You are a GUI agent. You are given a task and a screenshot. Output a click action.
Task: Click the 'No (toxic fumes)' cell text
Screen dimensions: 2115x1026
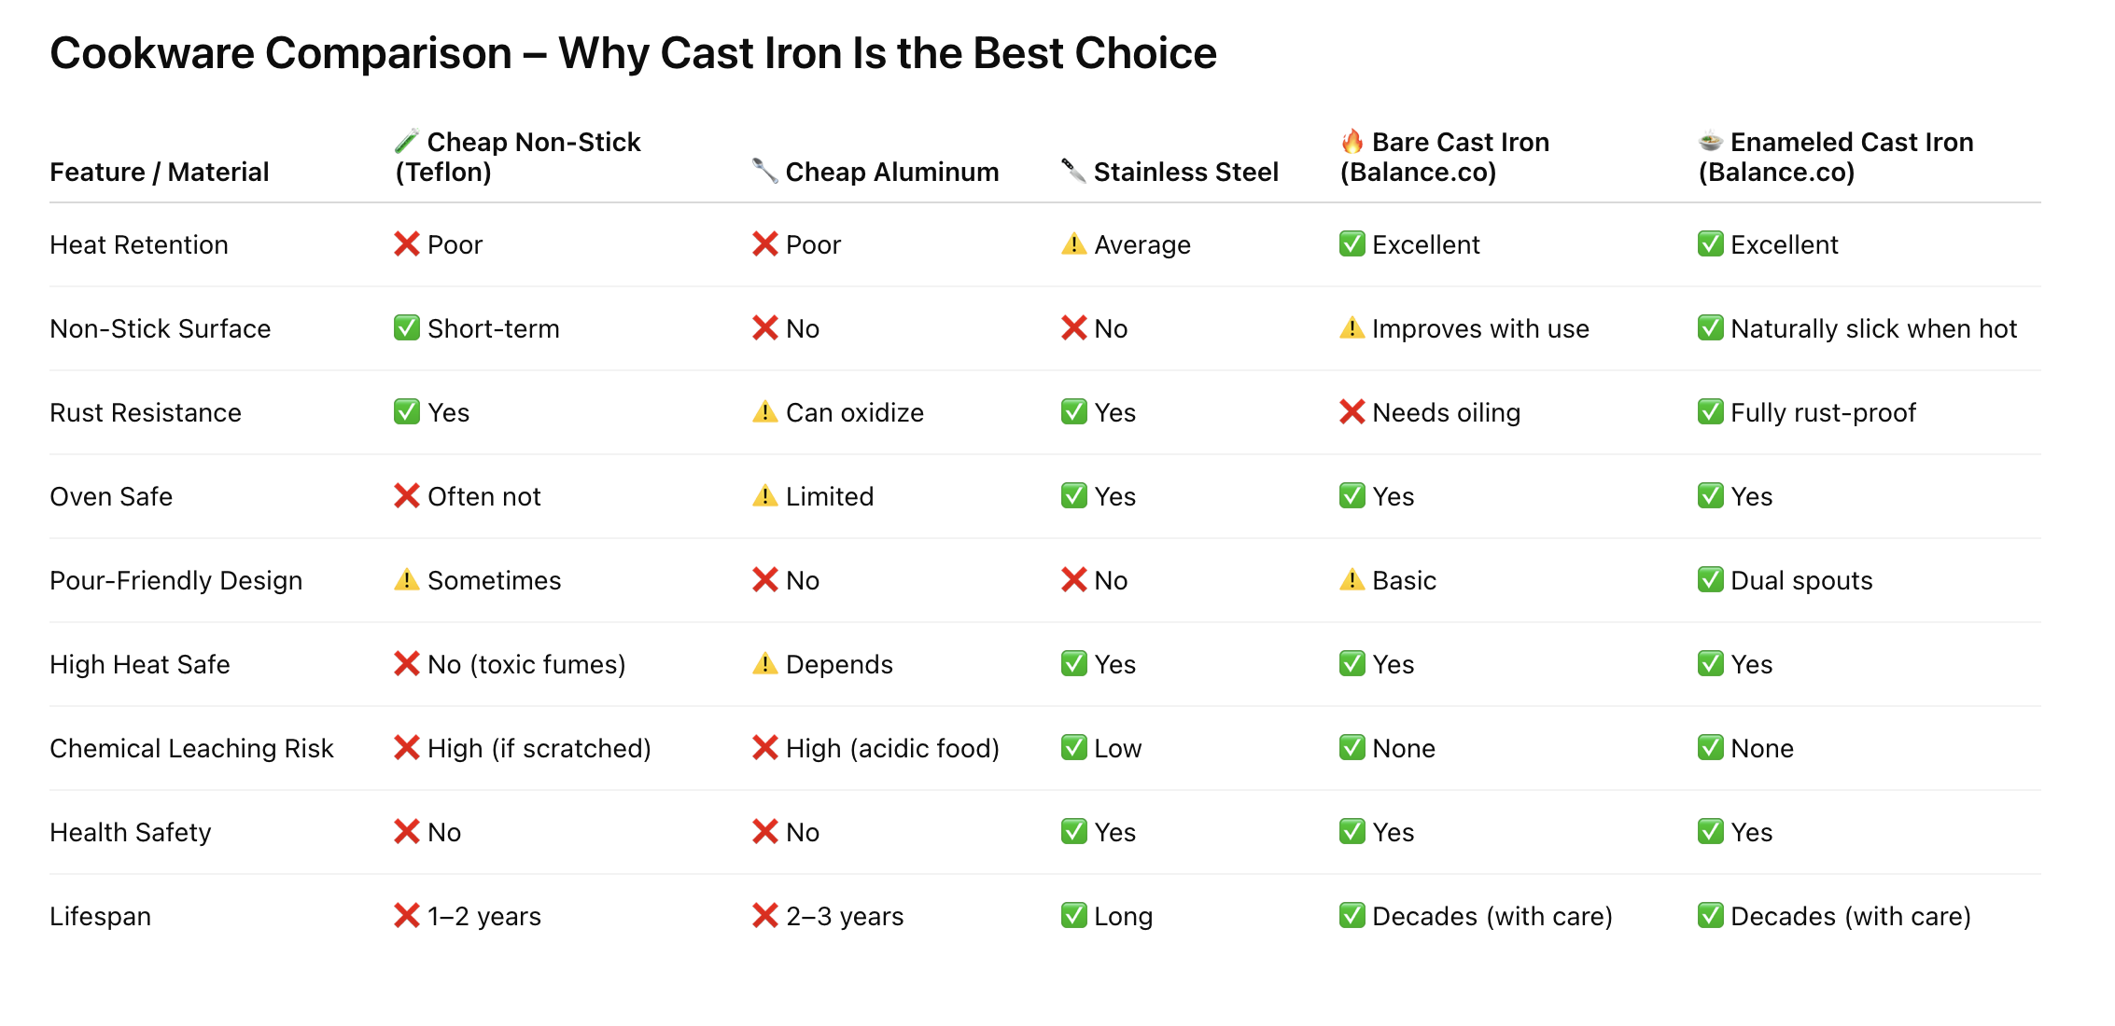click(x=526, y=664)
